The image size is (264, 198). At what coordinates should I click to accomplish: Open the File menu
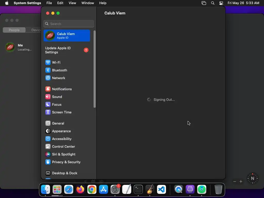coord(49,3)
